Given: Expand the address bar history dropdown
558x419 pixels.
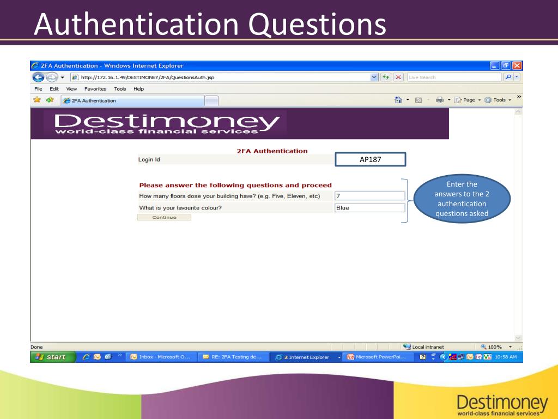Looking at the screenshot, I should pyautogui.click(x=374, y=77).
